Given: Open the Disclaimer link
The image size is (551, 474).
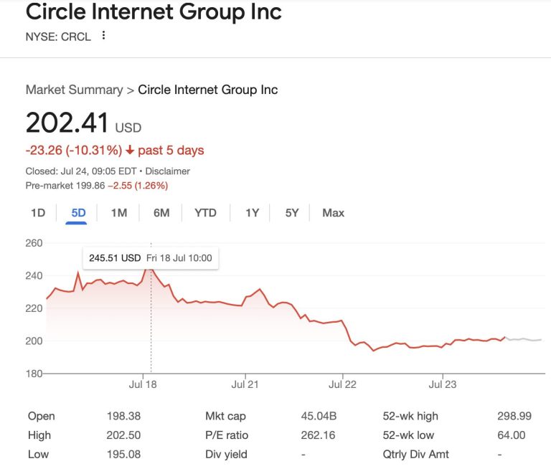Looking at the screenshot, I should pyautogui.click(x=167, y=171).
